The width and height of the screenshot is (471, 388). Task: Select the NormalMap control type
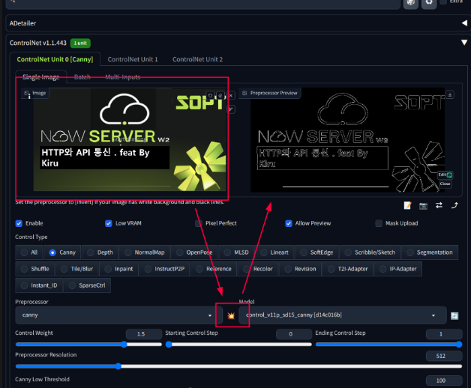point(145,252)
